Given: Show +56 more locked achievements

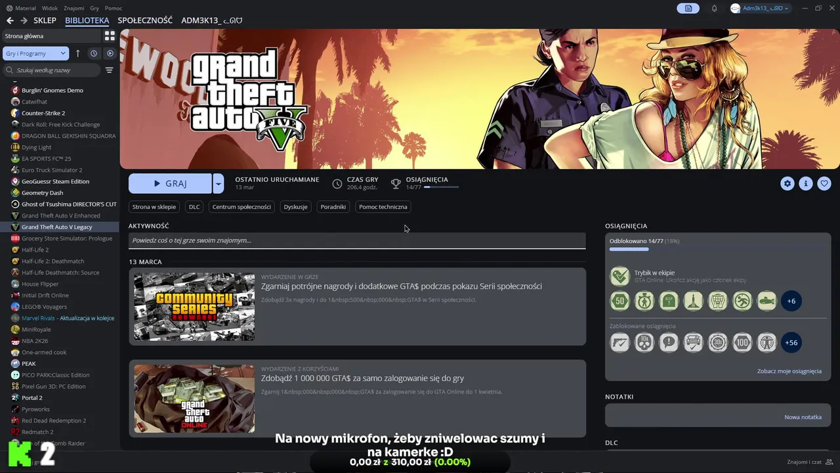Looking at the screenshot, I should coord(791,342).
